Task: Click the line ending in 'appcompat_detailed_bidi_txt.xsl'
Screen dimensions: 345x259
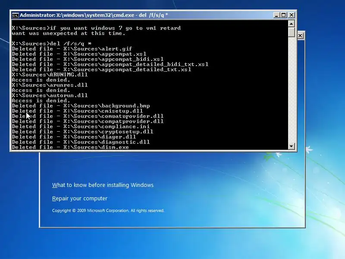Action: (x=110, y=64)
